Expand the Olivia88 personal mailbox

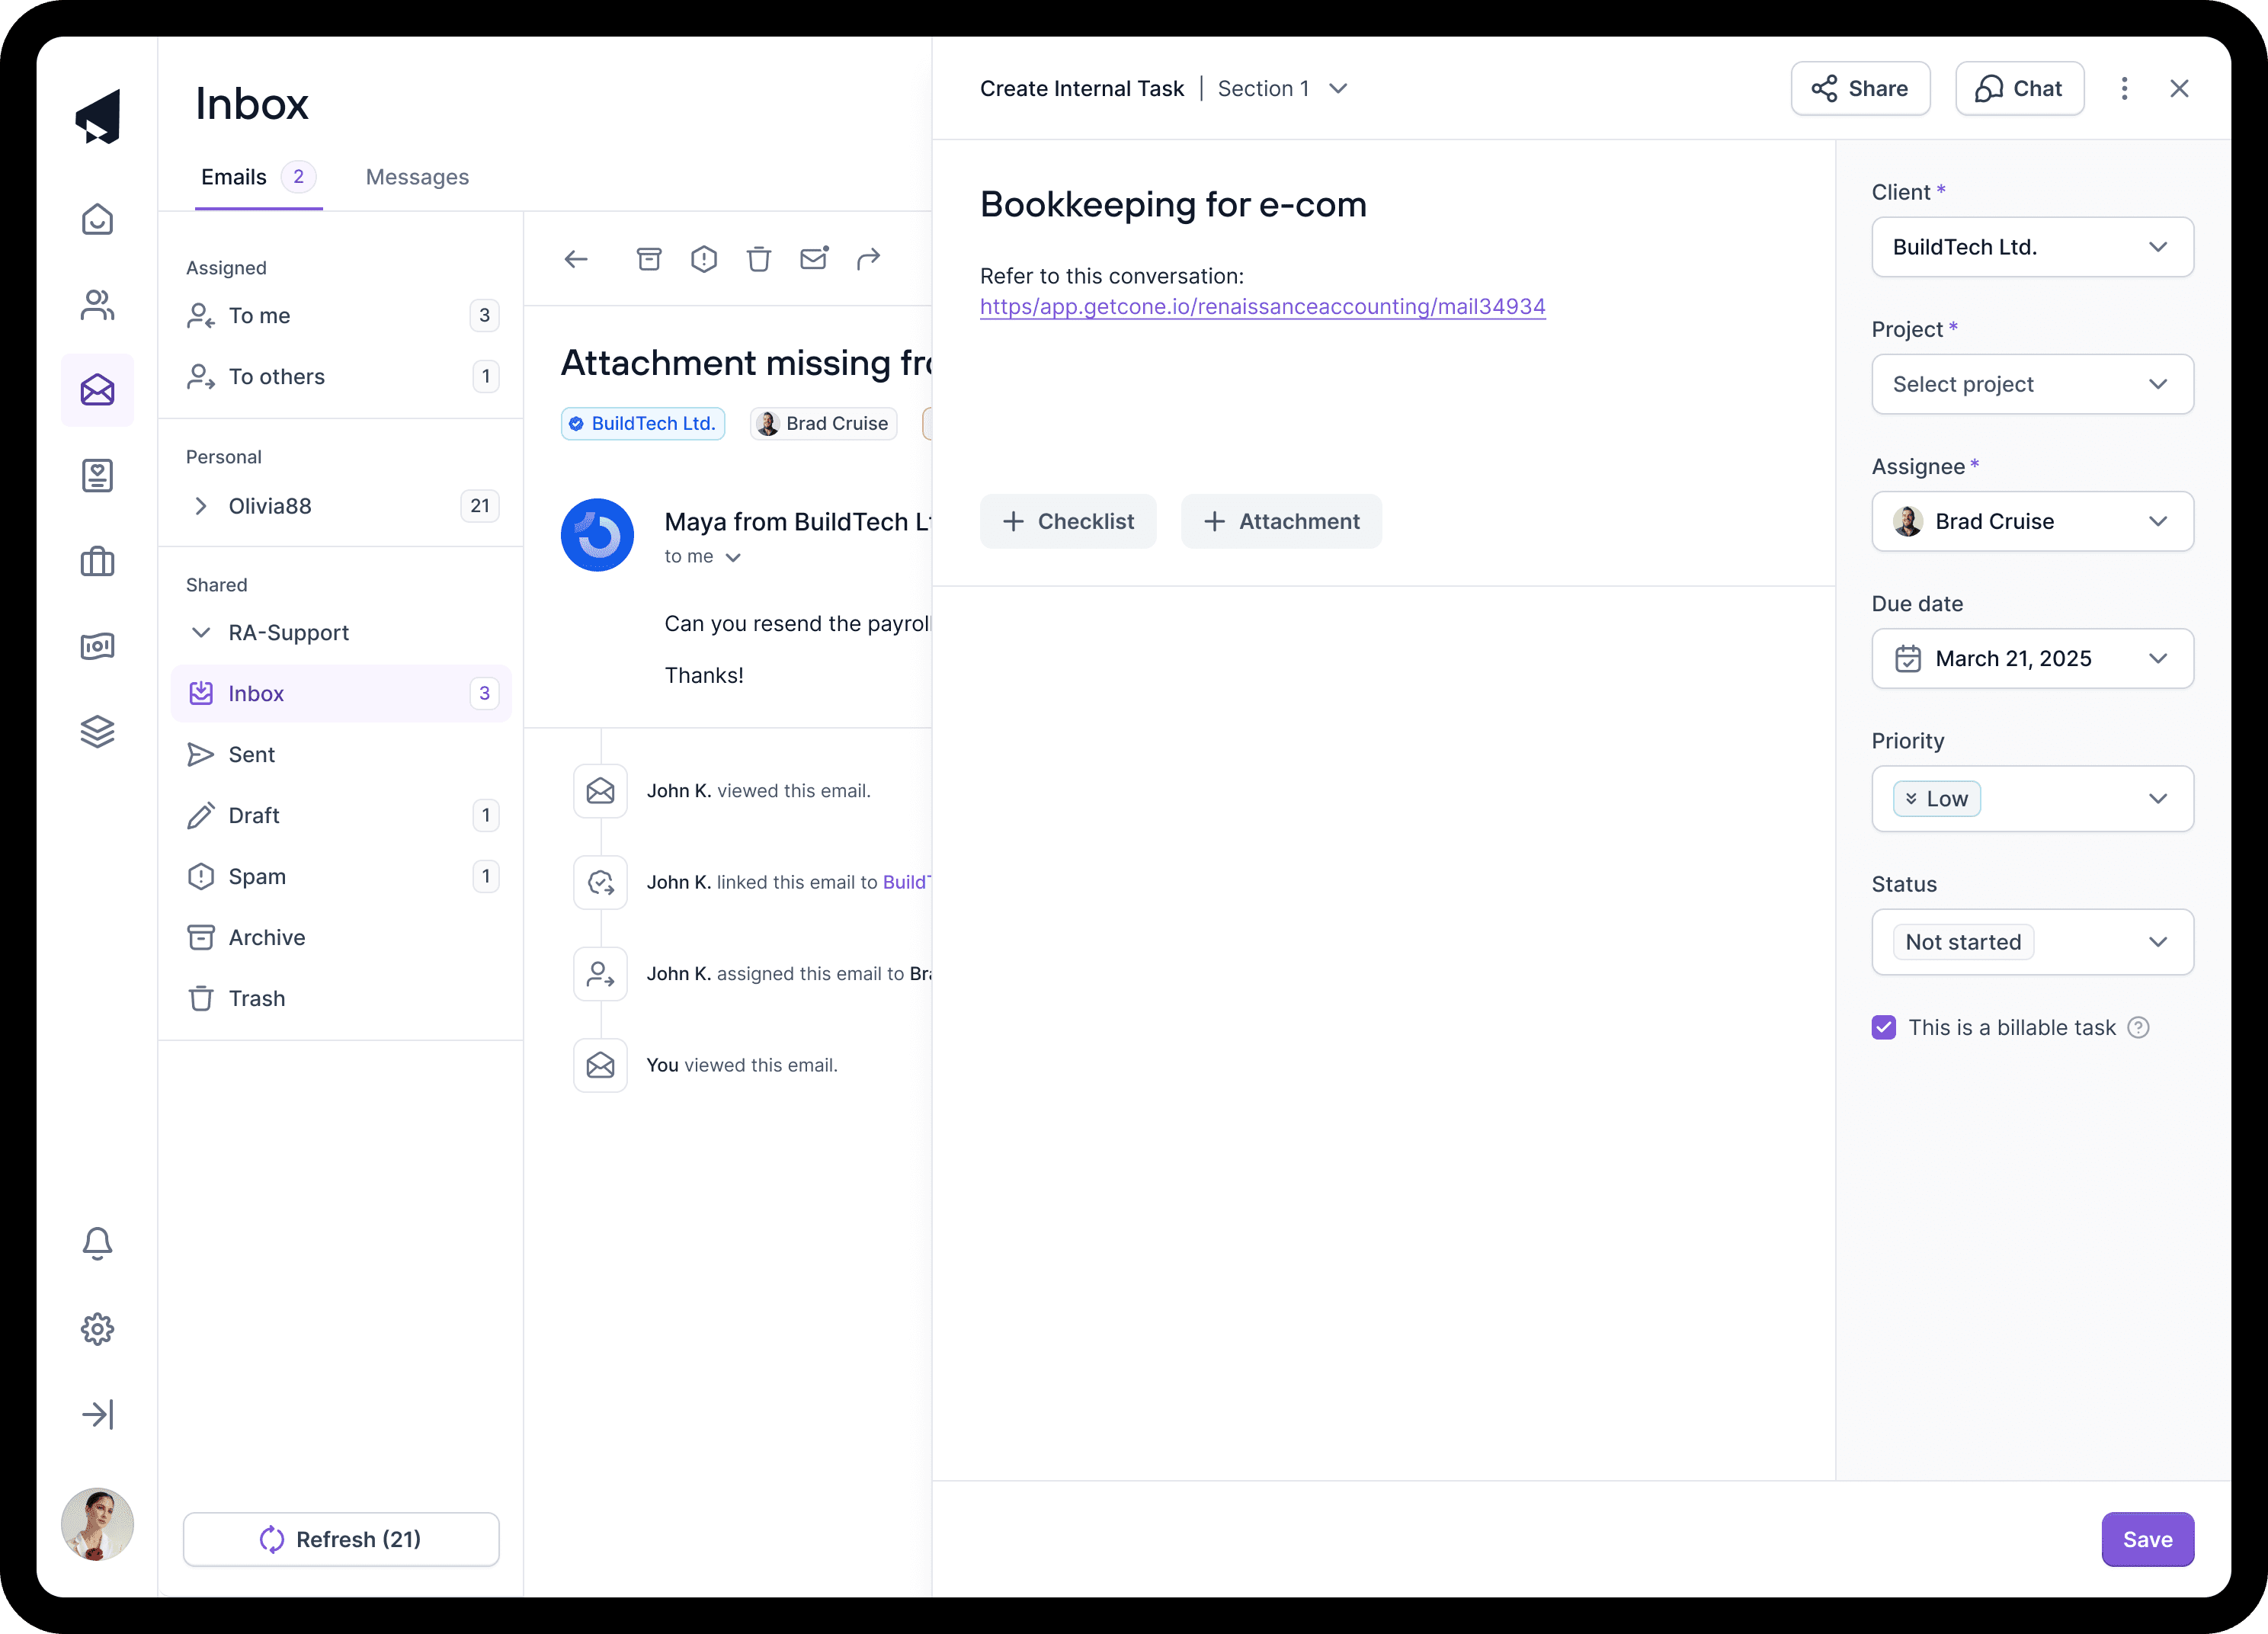click(201, 506)
